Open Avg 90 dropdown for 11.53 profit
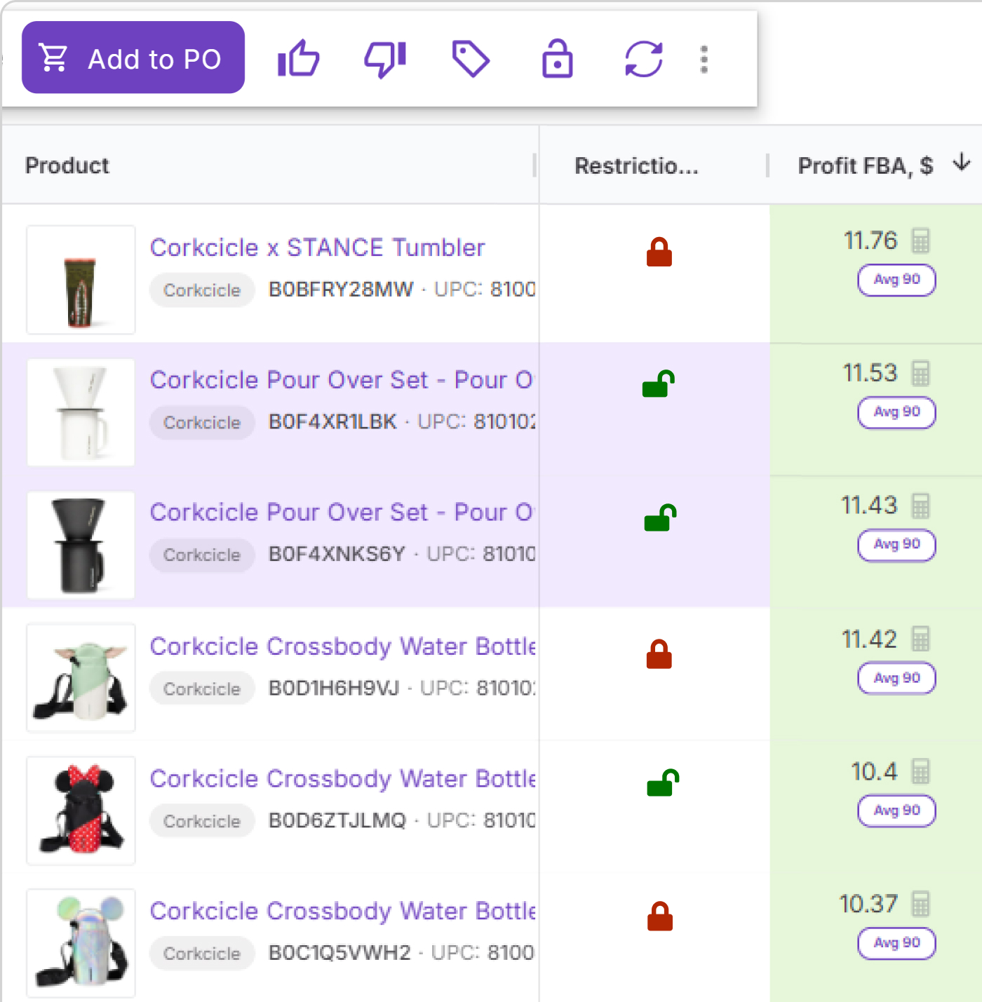This screenshot has height=1002, width=982. coord(896,412)
